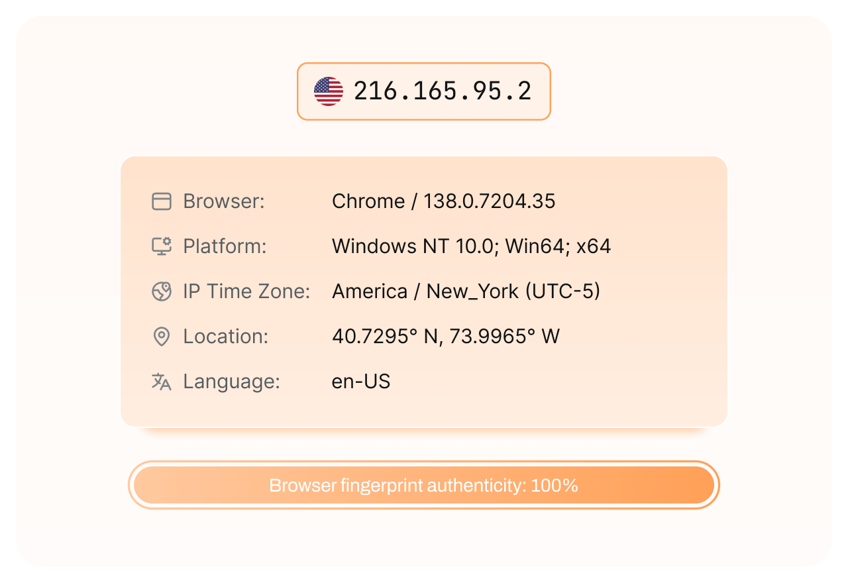Image resolution: width=848 pixels, height=583 pixels.
Task: Click the browser window icon
Action: tap(162, 201)
